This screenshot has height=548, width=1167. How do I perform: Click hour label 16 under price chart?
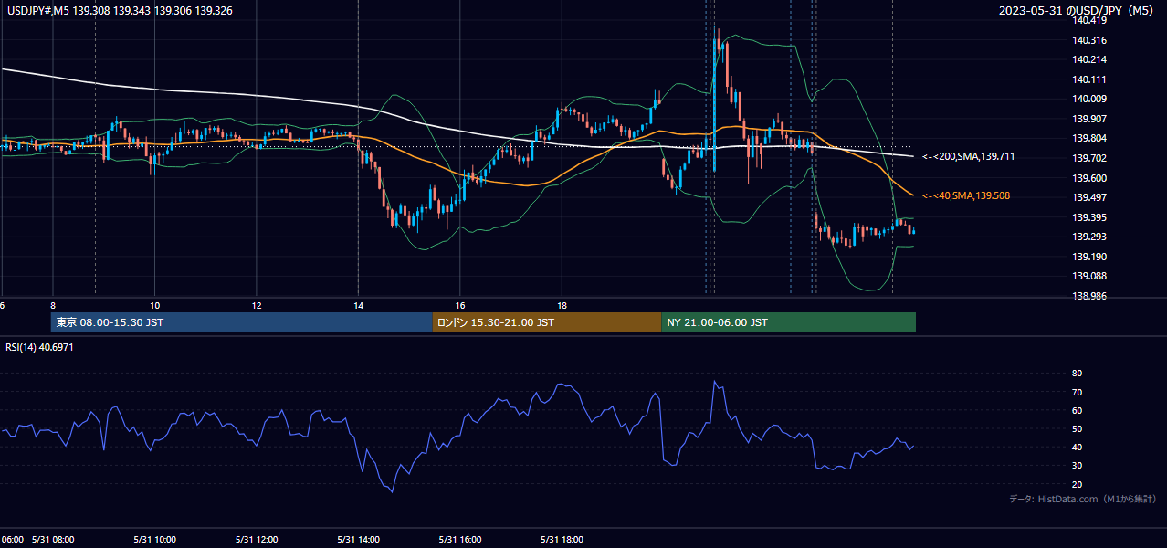tap(461, 305)
